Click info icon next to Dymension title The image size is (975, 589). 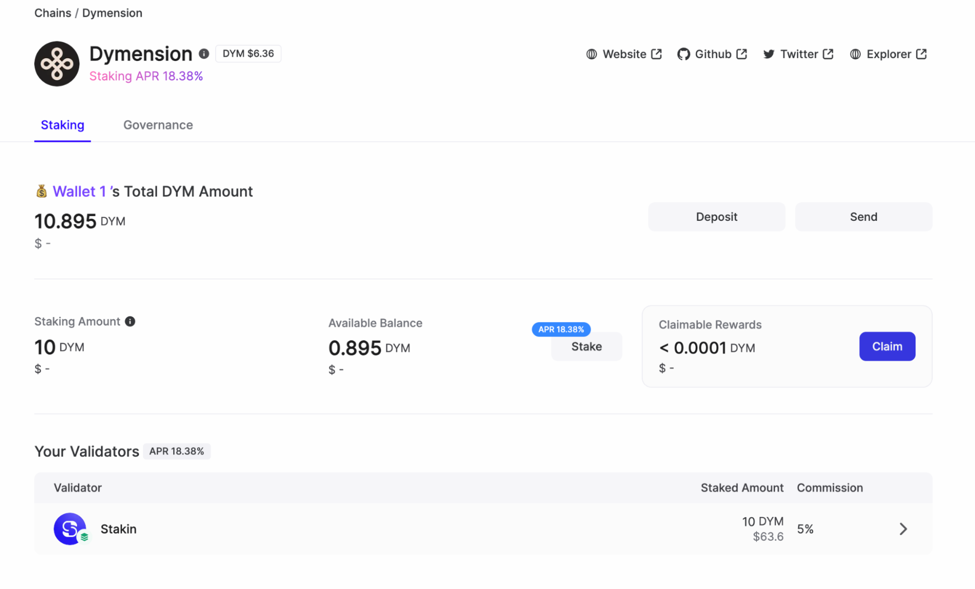tap(204, 54)
